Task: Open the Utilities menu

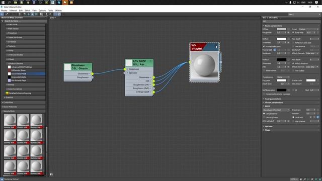Action: tap(58, 11)
